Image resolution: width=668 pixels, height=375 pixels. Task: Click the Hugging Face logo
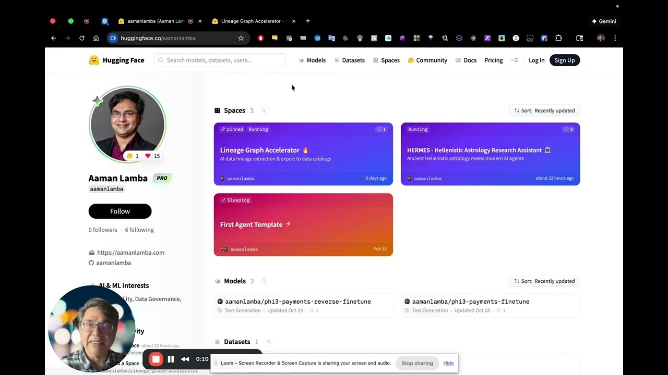point(116,60)
